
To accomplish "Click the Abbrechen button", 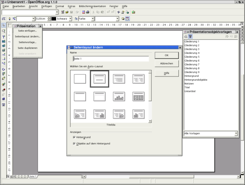I will coord(167,64).
